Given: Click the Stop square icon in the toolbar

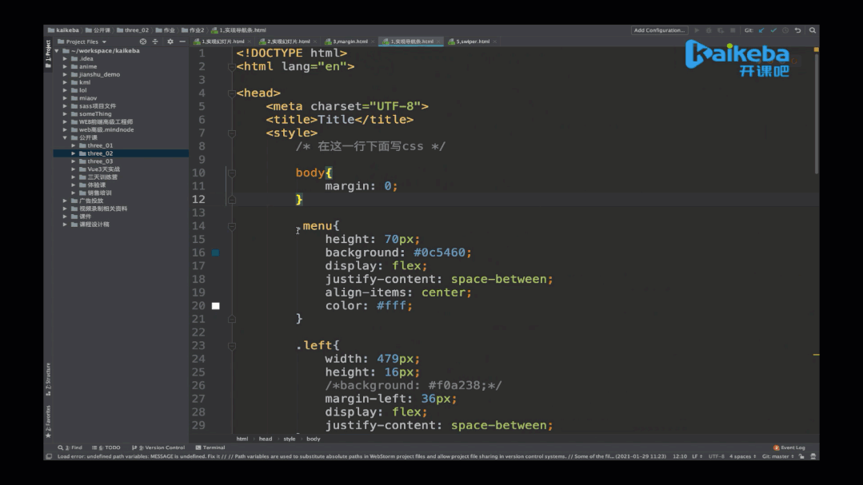Looking at the screenshot, I should (733, 30).
